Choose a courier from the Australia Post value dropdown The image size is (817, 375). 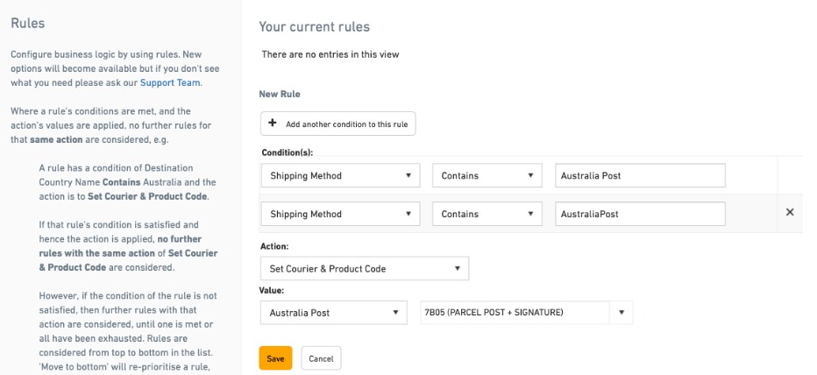(x=333, y=312)
